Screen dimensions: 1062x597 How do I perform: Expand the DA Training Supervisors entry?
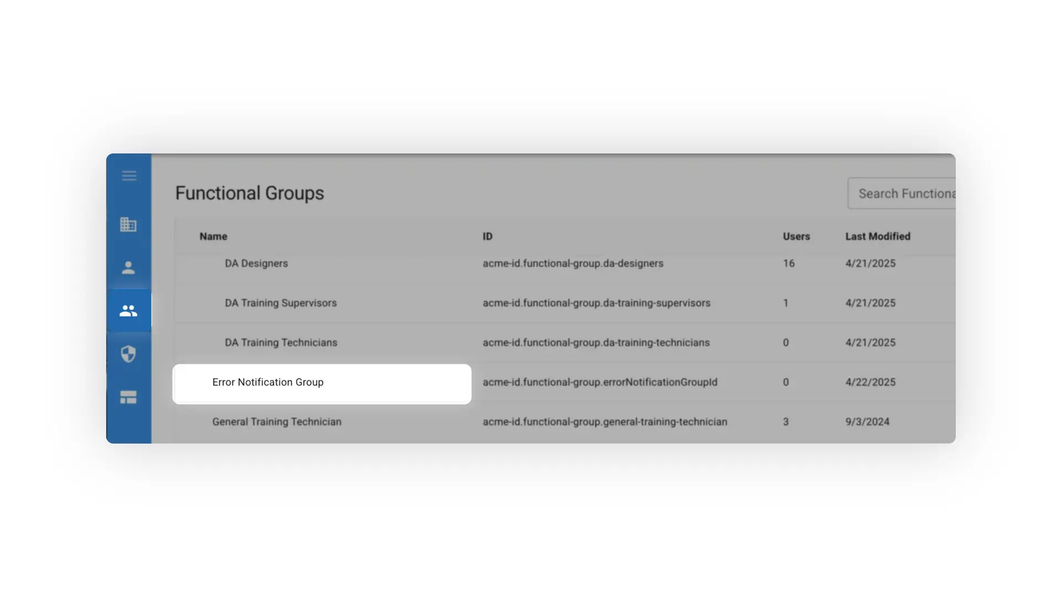[280, 303]
